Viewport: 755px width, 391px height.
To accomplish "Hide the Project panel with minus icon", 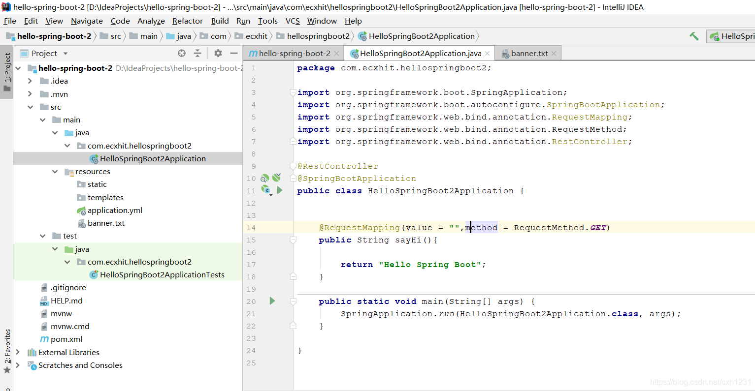I will tap(234, 53).
